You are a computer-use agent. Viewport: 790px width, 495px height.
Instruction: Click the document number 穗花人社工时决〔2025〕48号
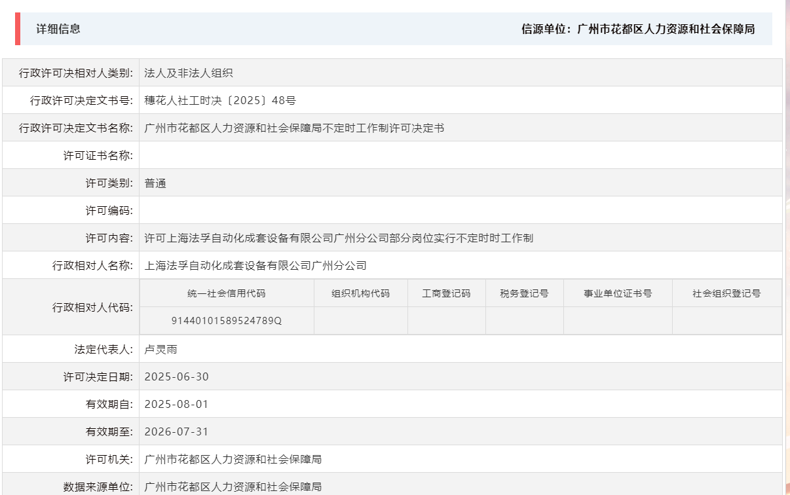217,100
